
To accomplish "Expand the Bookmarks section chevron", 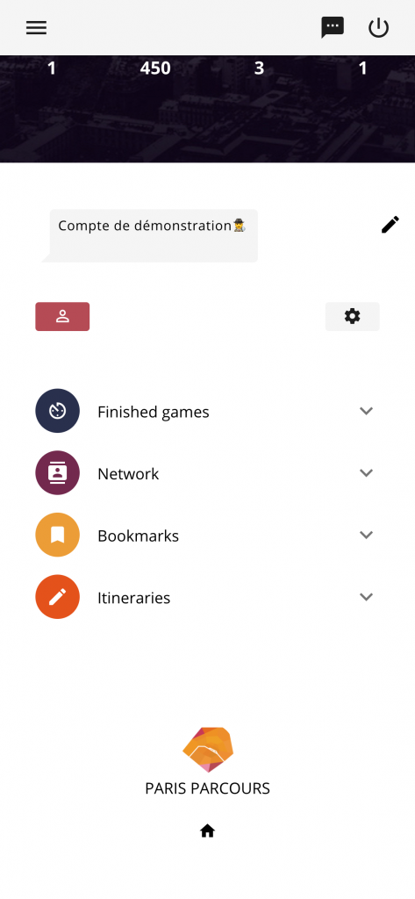I will (366, 535).
